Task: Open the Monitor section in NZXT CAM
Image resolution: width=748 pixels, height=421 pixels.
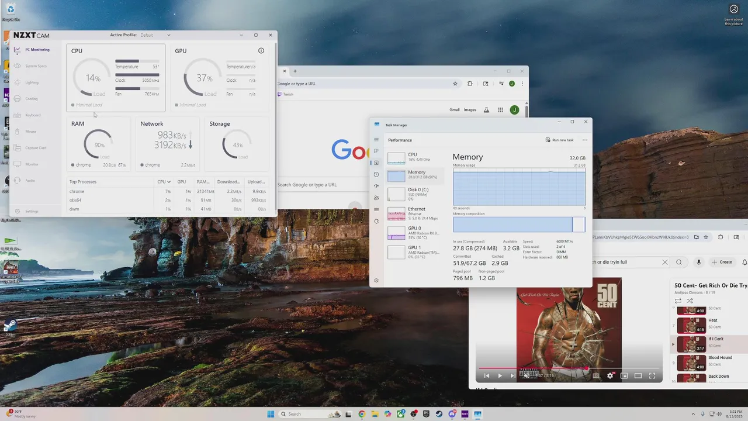Action: point(26,164)
